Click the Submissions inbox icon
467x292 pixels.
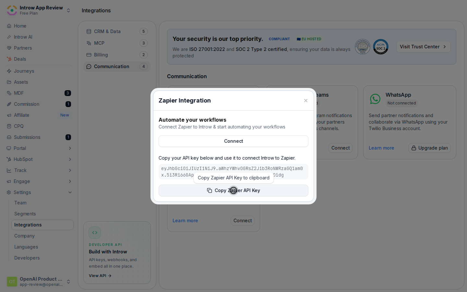9,137
